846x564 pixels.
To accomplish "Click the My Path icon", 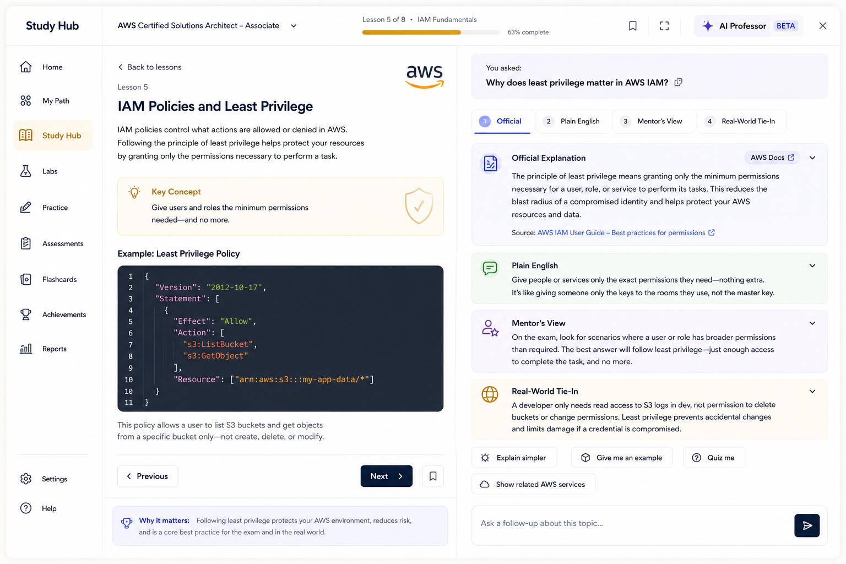I will 26,101.
